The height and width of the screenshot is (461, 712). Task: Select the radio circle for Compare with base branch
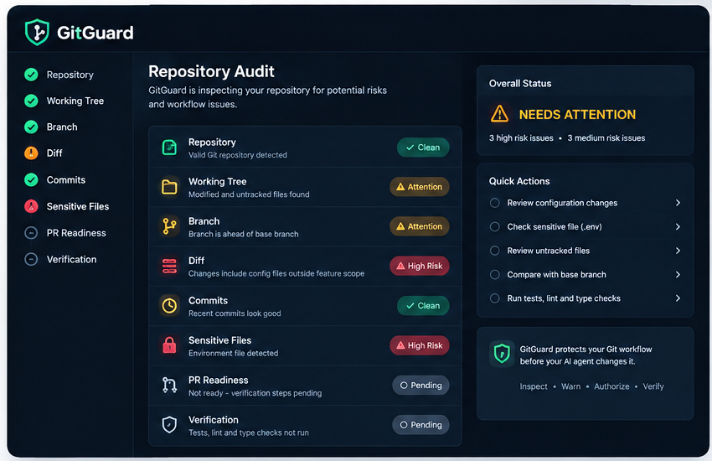point(495,274)
